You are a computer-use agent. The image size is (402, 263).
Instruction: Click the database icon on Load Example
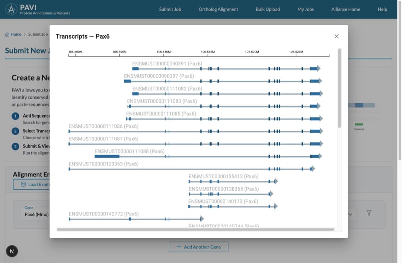point(23,184)
